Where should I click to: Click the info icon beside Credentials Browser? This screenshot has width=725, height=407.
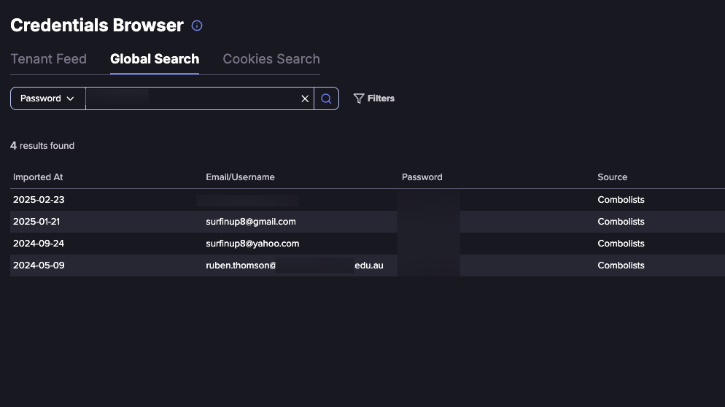[197, 26]
